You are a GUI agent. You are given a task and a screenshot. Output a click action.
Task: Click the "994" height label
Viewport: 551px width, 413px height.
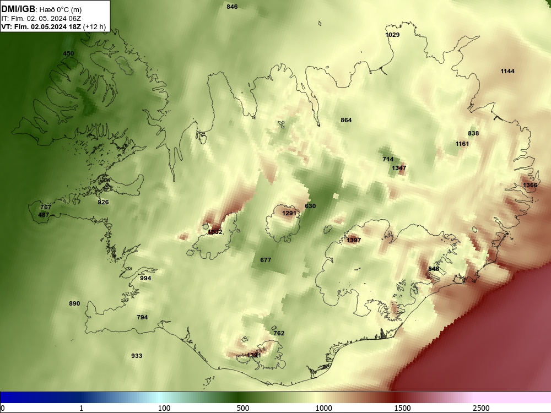tap(145, 278)
